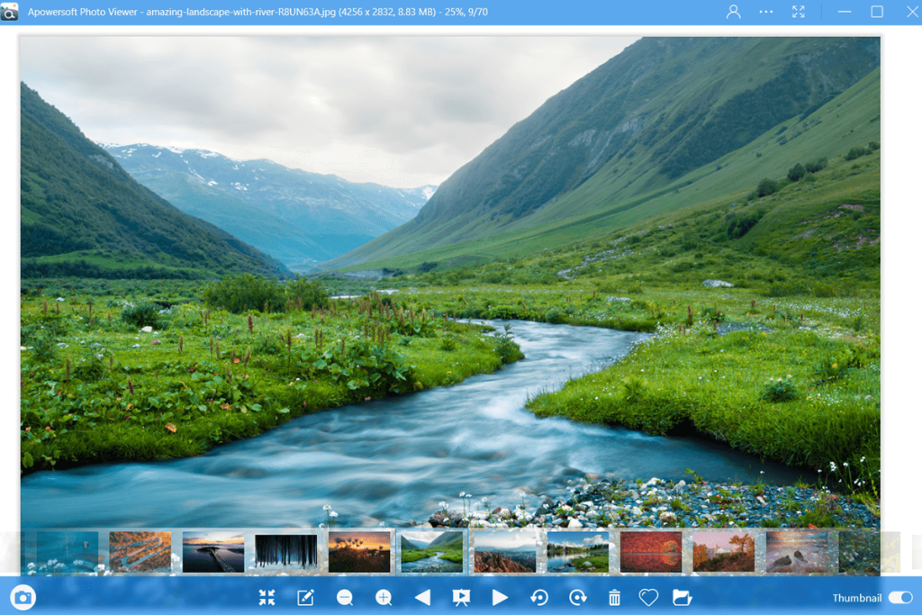
Task: Add the current photo to favorites
Action: point(647,596)
